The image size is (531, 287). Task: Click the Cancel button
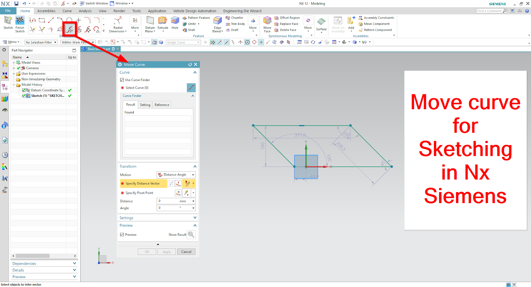(x=186, y=252)
